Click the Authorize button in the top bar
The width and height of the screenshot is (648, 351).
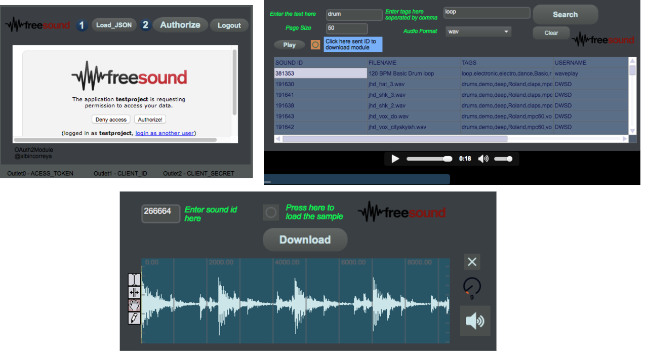[180, 25]
